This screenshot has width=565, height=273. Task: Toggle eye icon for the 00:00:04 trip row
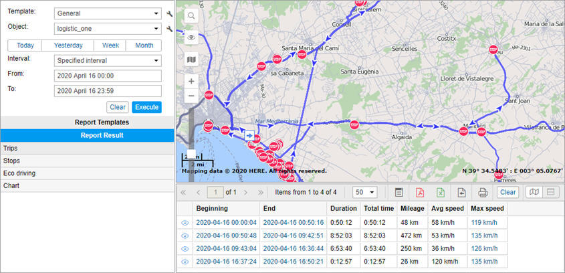(x=185, y=222)
